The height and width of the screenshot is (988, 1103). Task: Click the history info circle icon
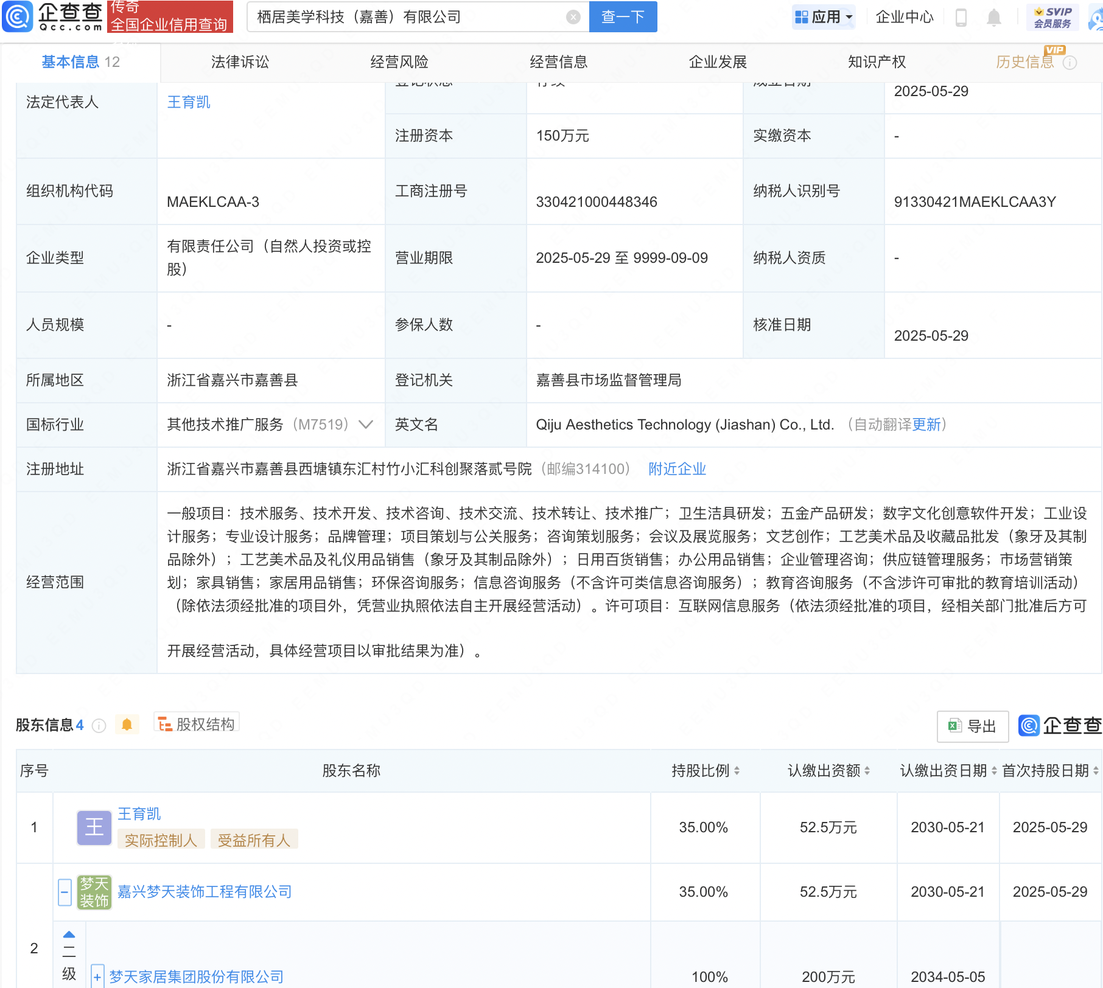click(1070, 63)
